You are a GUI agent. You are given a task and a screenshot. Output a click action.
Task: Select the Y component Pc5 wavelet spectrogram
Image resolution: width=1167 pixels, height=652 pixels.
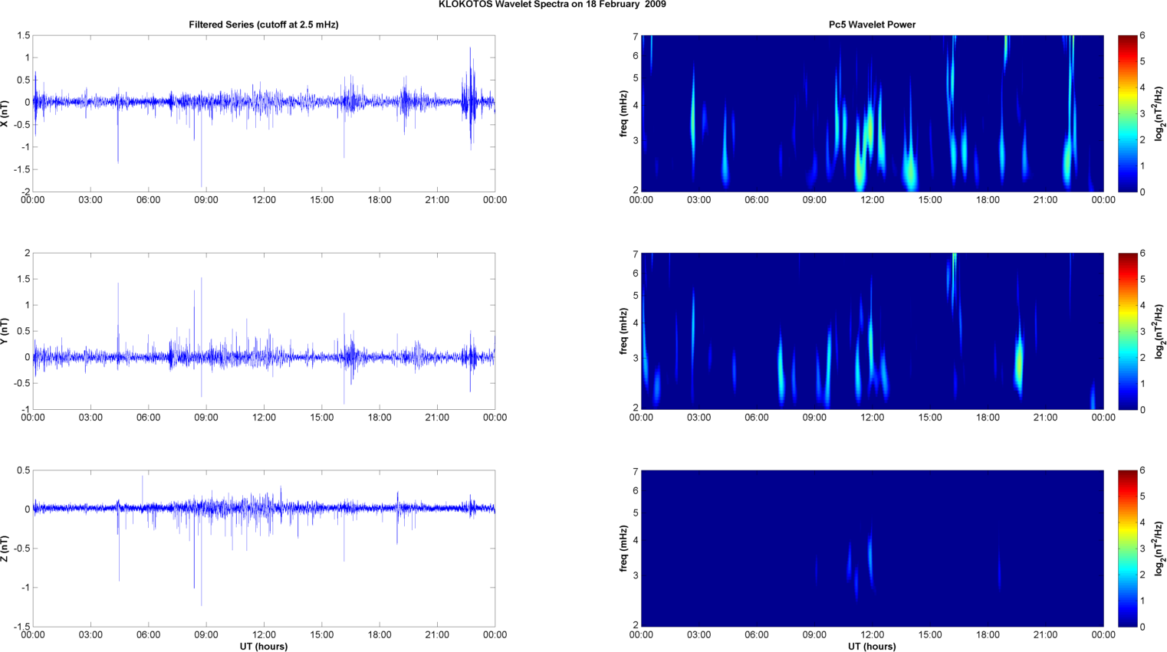[x=872, y=331]
